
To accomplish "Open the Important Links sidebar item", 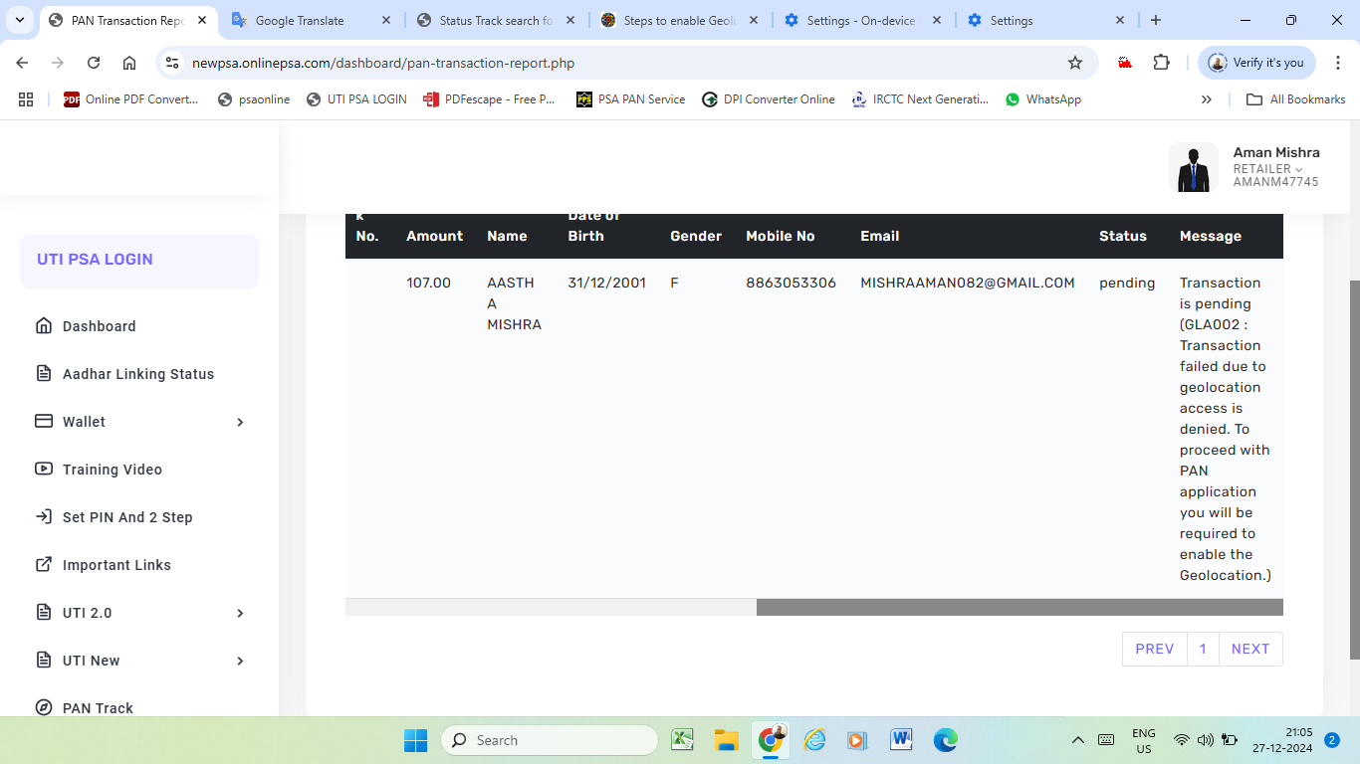I will (116, 565).
